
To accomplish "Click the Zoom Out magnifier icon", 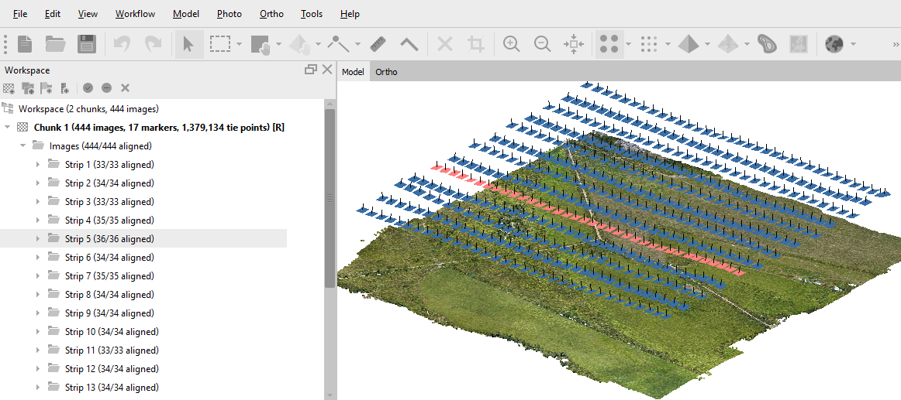I will 543,44.
